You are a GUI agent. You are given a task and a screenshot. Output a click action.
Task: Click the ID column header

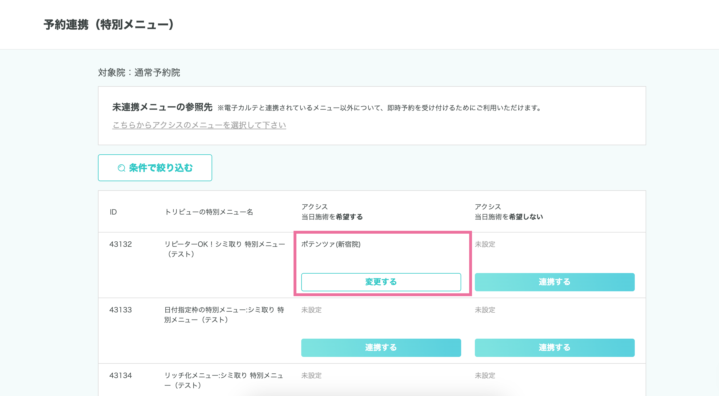click(x=113, y=212)
